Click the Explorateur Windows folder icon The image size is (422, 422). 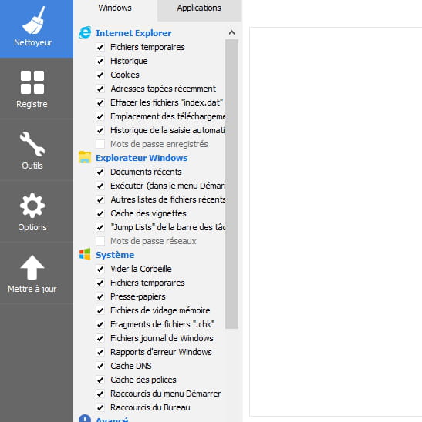(85, 157)
